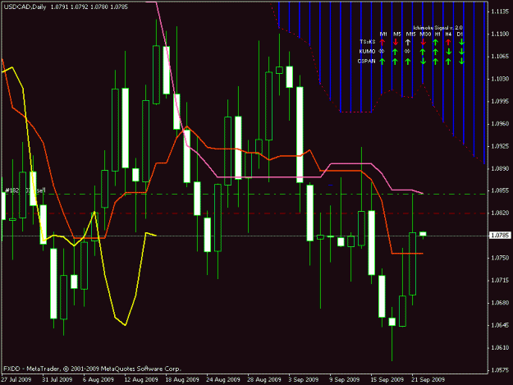Click the 18 Aug 2009 date label
Image resolution: width=513 pixels, height=385 pixels.
[182, 379]
